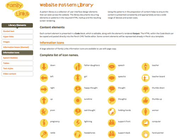This screenshot has height=140, width=177.
Task: Click the 'pregnancy' label text
Action: (x=55, y=122)
